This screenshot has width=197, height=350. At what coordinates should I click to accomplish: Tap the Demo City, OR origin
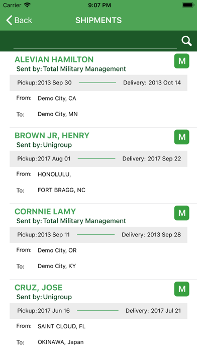(57, 250)
